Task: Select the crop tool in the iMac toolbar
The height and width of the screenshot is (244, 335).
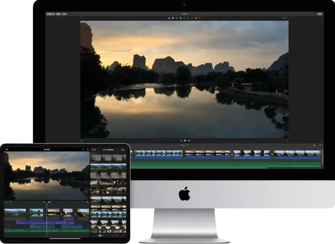Action: coord(177,18)
